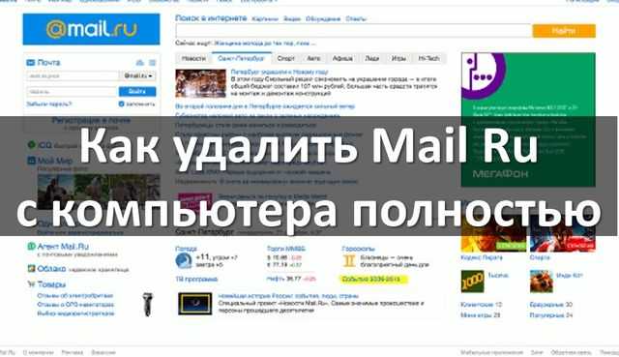Click the cloud-shaped icon next to Почта header
This screenshot has height=357, width=619.
coord(139,63)
